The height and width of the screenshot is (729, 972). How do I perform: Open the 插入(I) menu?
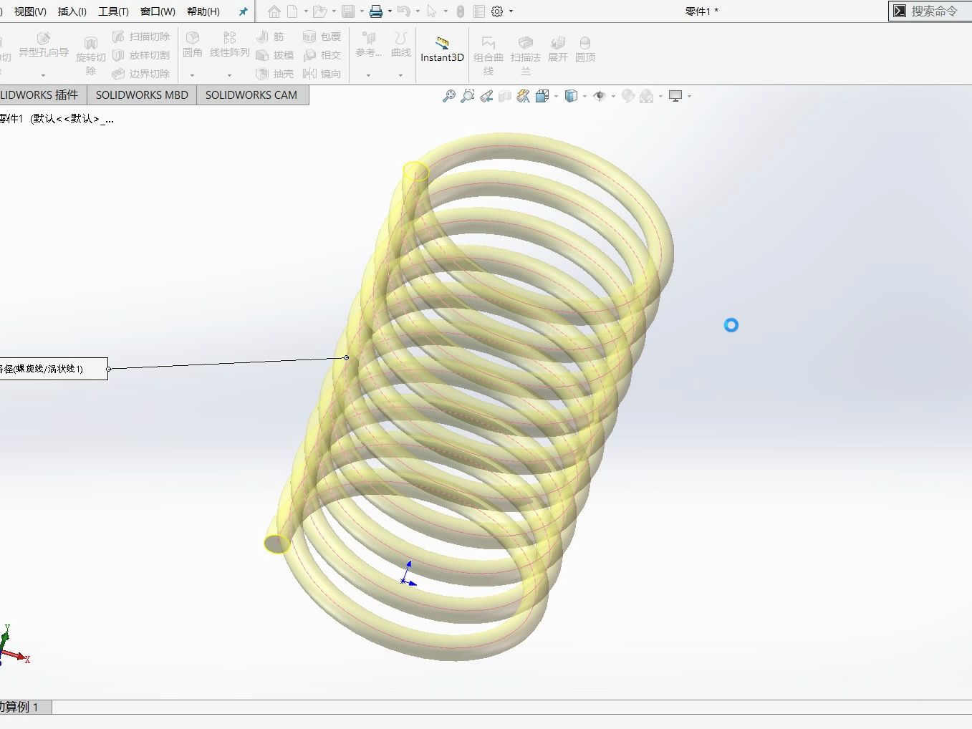tap(72, 11)
